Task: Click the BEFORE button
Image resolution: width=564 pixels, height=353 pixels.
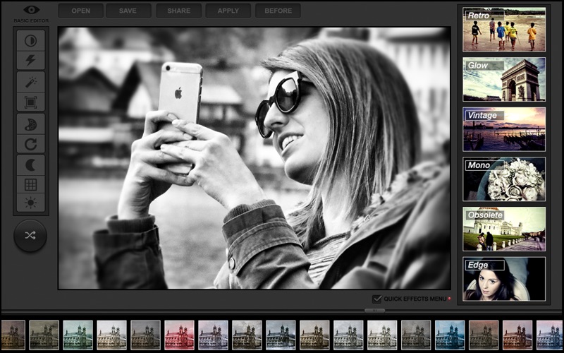Action: (278, 11)
